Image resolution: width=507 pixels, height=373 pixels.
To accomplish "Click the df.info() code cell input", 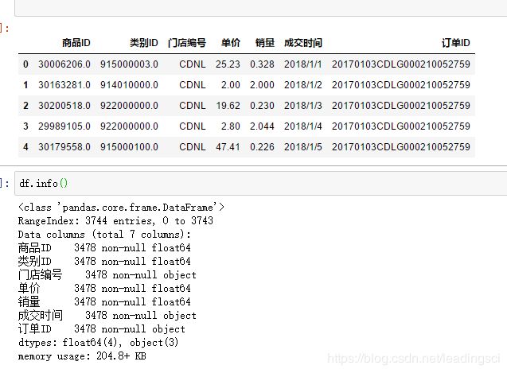I will click(260, 184).
